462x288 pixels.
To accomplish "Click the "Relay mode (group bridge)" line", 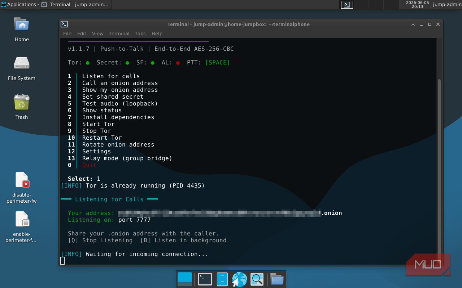I will coord(127,158).
